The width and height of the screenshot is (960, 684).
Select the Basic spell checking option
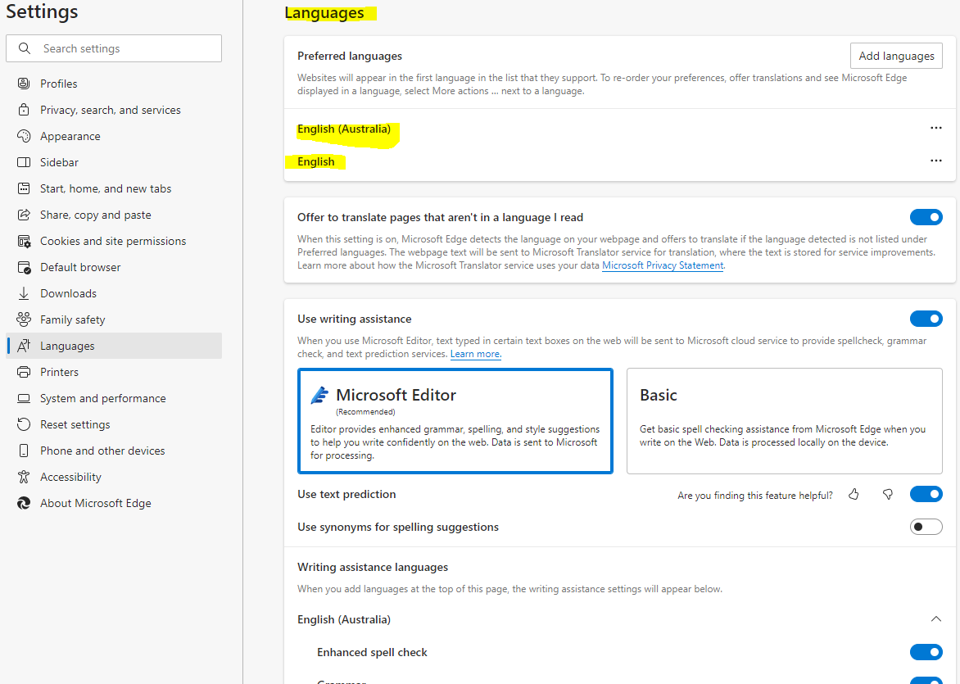pyautogui.click(x=784, y=420)
